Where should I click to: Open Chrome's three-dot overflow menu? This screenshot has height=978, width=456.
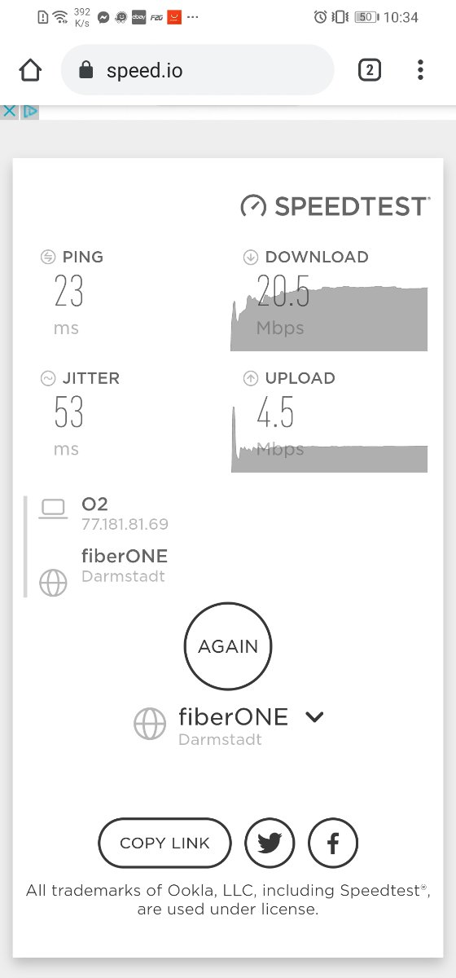pyautogui.click(x=420, y=70)
